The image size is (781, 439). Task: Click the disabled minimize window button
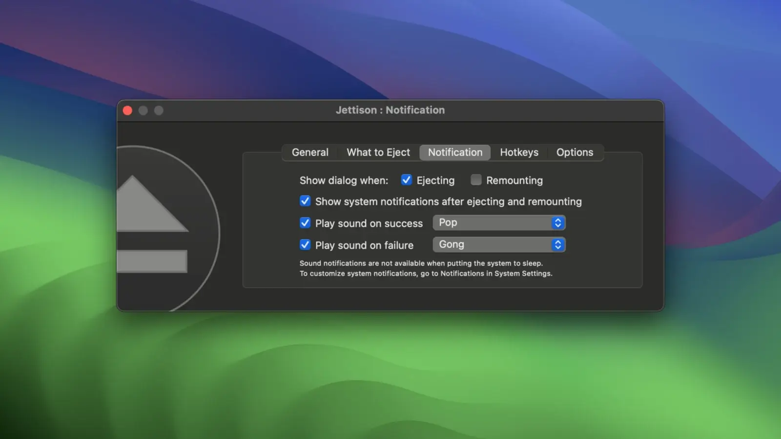click(143, 111)
